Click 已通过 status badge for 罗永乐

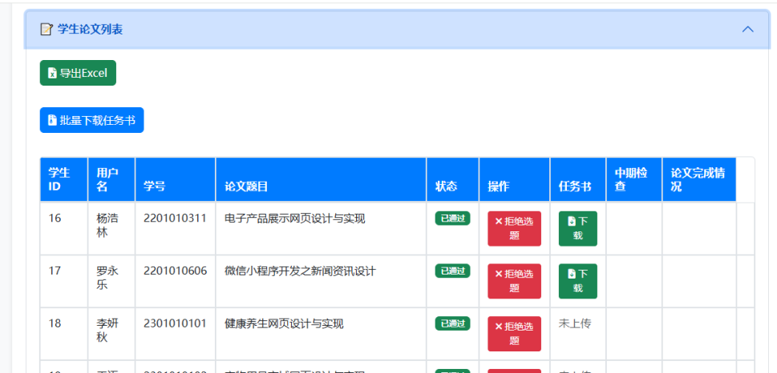tap(452, 271)
